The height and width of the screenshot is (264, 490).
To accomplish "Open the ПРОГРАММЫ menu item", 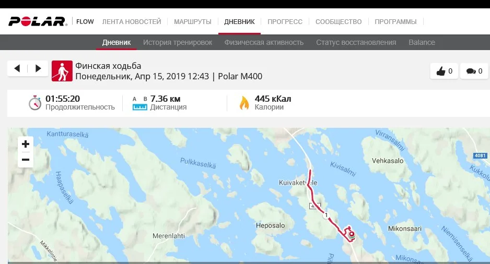I will pos(395,22).
